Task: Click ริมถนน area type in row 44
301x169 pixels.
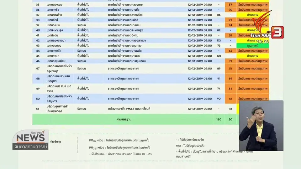Action: pos(82,51)
